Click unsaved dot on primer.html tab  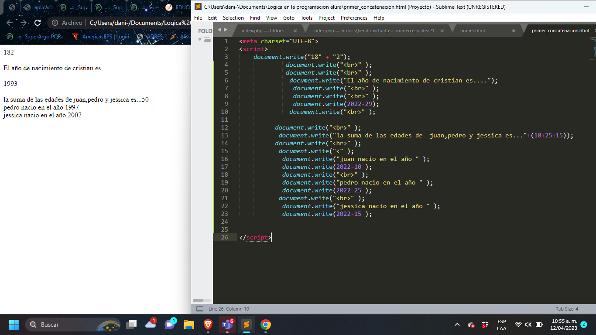pos(514,31)
